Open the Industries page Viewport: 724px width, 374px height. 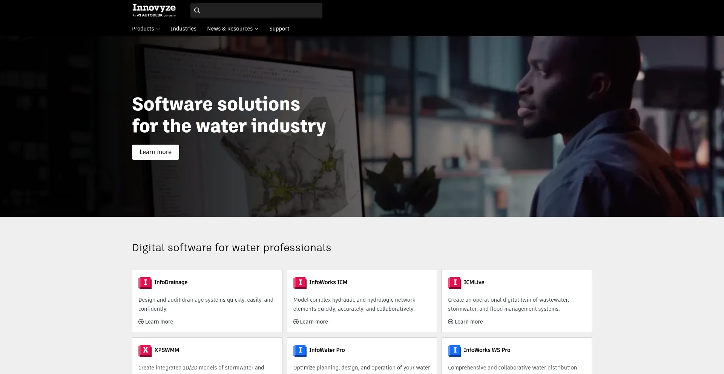[183, 29]
